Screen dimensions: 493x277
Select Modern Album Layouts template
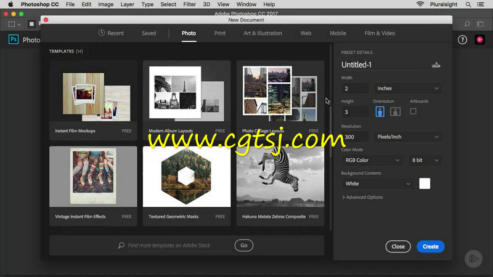187,100
